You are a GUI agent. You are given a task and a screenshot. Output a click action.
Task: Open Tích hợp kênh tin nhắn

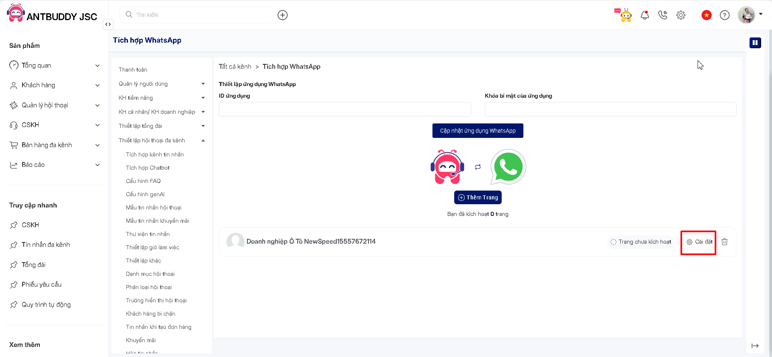click(x=154, y=154)
